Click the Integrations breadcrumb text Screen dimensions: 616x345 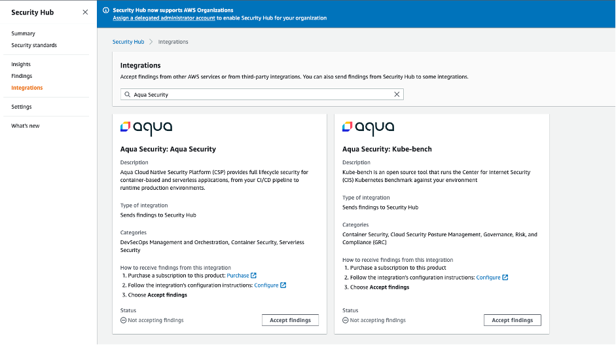click(x=173, y=42)
